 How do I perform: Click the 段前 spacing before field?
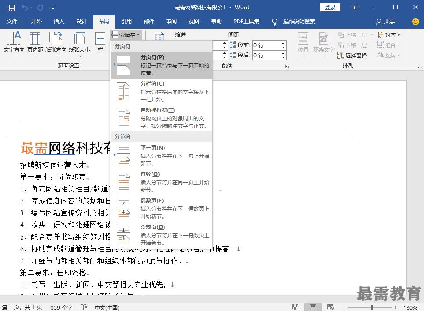266,45
